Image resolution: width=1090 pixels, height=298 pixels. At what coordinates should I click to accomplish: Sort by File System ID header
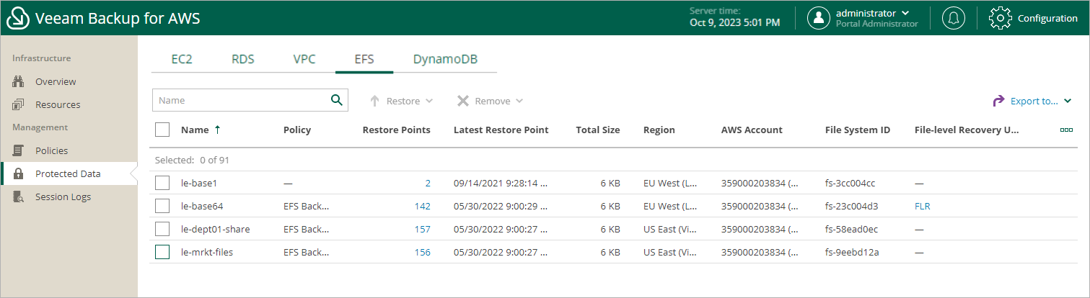point(858,130)
